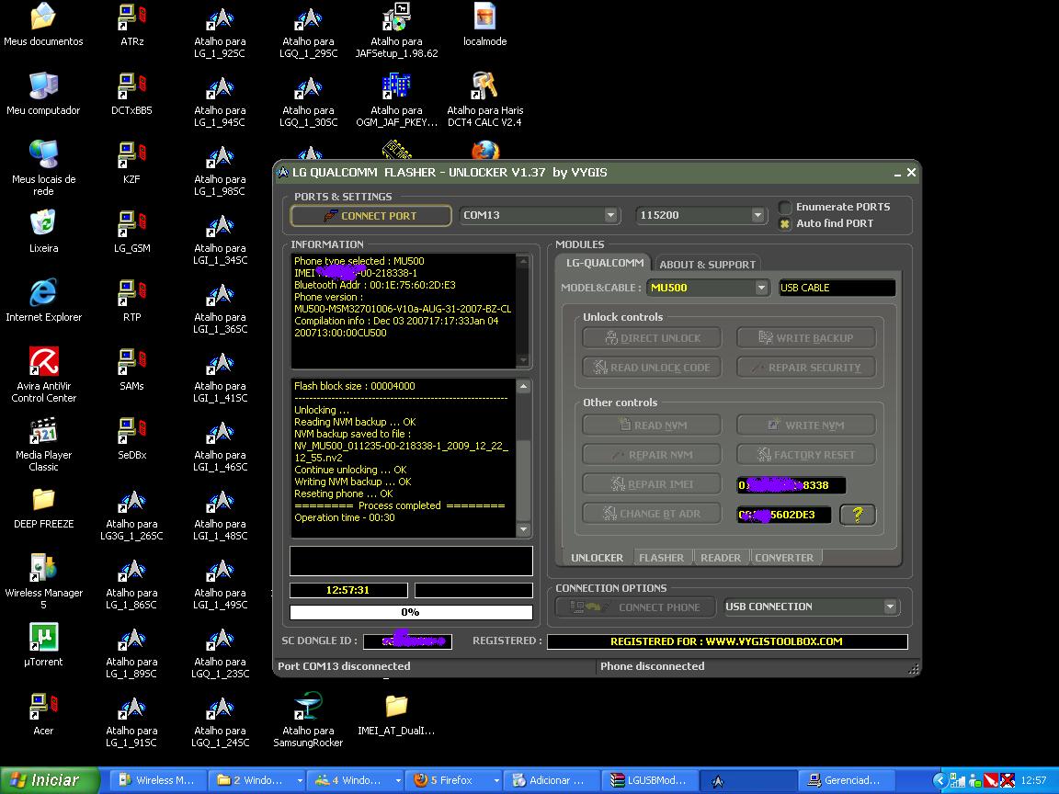
Task: Click the READ NVM button
Action: (652, 425)
